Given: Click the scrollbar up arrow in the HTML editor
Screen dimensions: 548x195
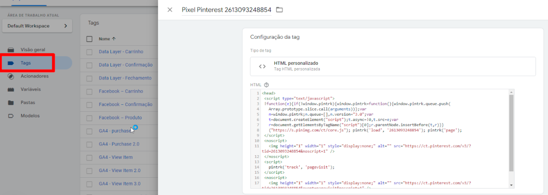Looking at the screenshot, I should (511, 92).
